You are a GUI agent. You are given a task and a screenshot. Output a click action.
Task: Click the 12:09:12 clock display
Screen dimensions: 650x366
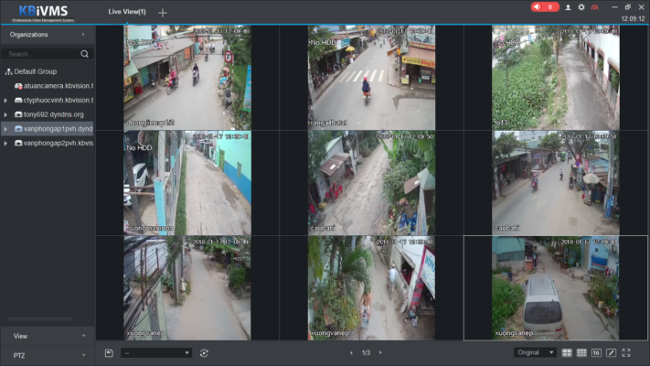point(633,18)
